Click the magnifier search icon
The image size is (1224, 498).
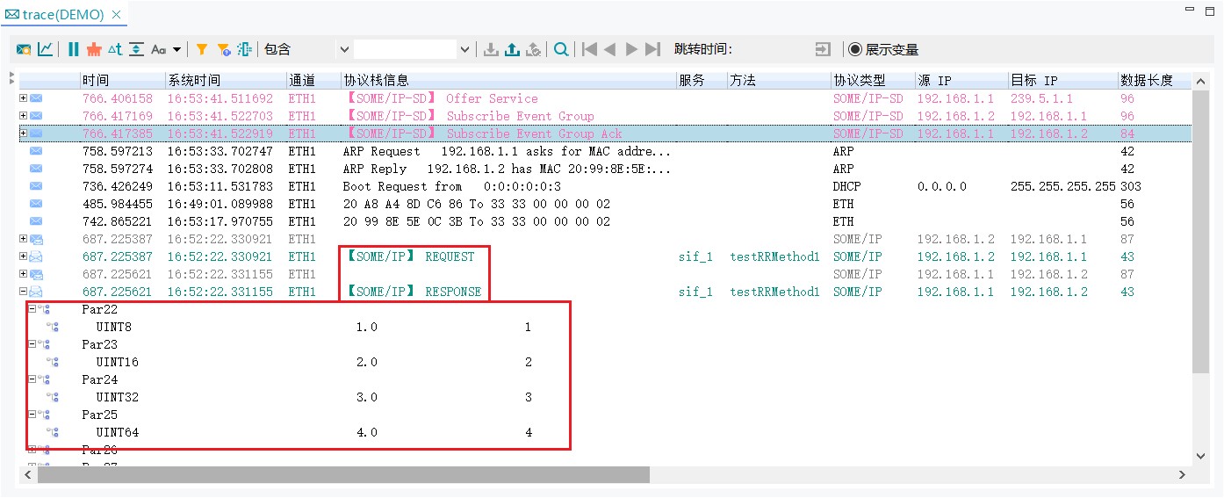pyautogui.click(x=561, y=50)
